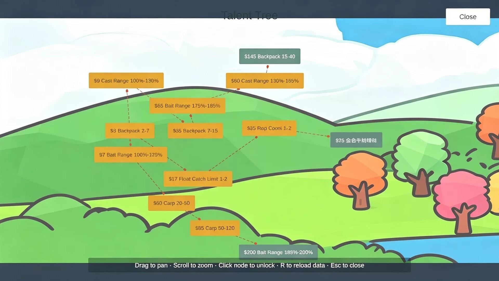Choose the Backpack 2-7 talent node
Image resolution: width=499 pixels, height=281 pixels.
(130, 131)
